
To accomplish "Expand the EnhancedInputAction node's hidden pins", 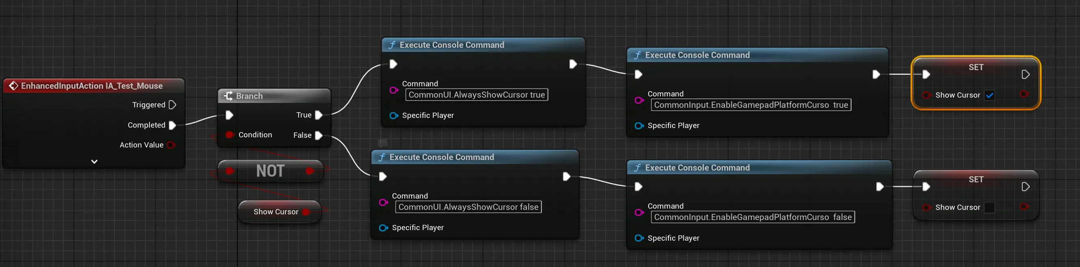I will tap(94, 162).
